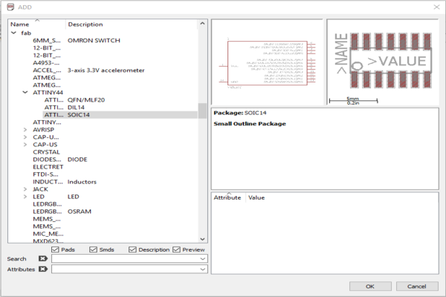This screenshot has width=446, height=297.
Task: Open the Attributes field dropdown arrow
Action: 202,269
